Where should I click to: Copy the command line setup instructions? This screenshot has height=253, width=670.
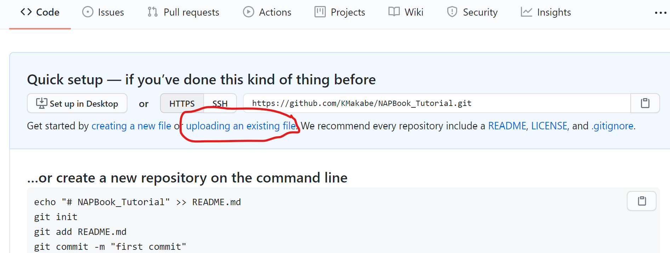tap(642, 201)
